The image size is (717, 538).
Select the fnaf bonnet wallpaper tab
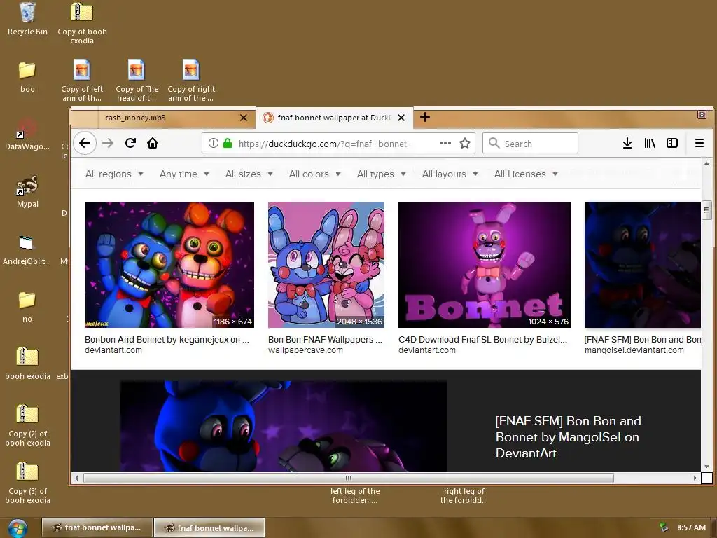[334, 118]
